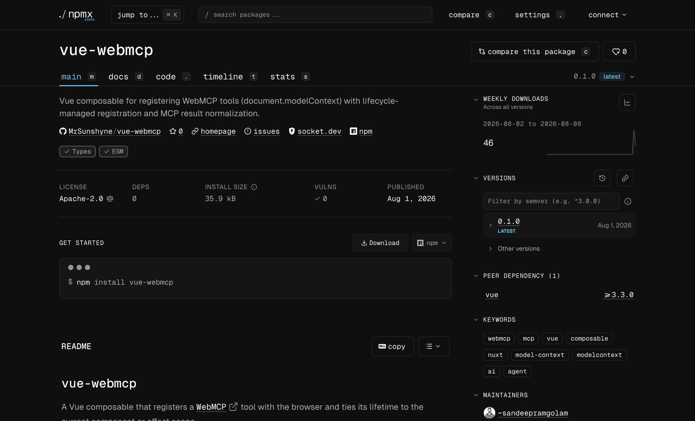Select the mcp keyword
Screen dimensions: 695x421
tap(528, 338)
